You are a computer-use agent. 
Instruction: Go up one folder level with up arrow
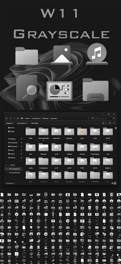18,118
